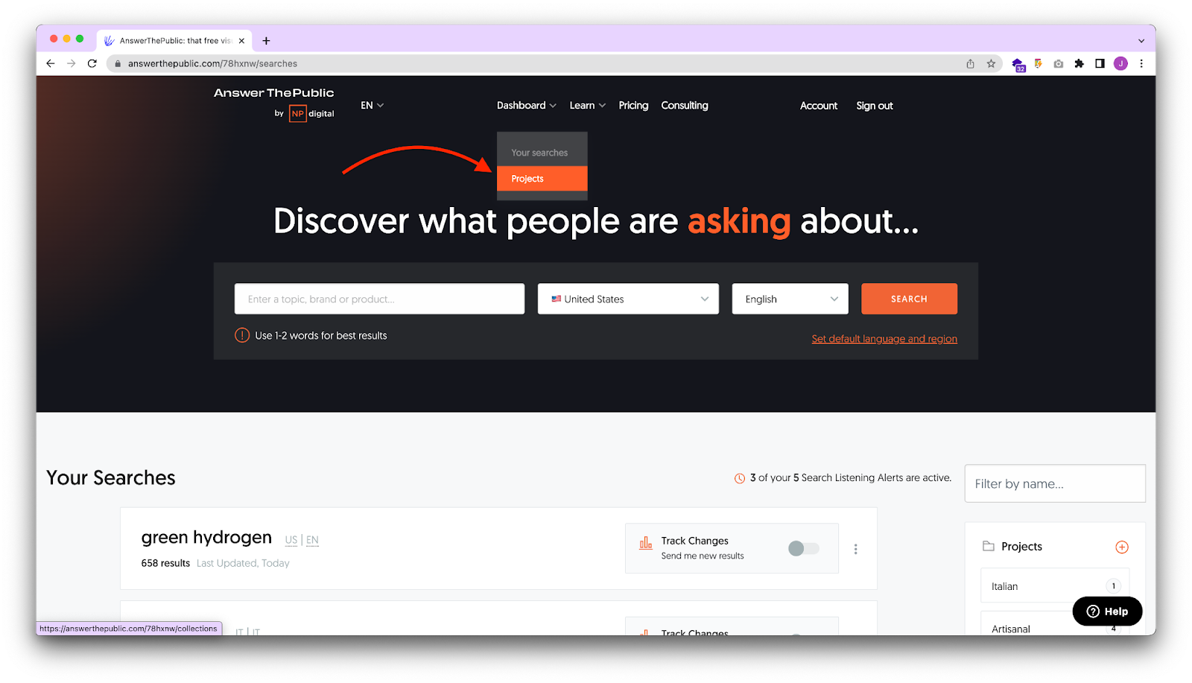Reload the page with the refresh icon
This screenshot has width=1192, height=683.
(92, 63)
